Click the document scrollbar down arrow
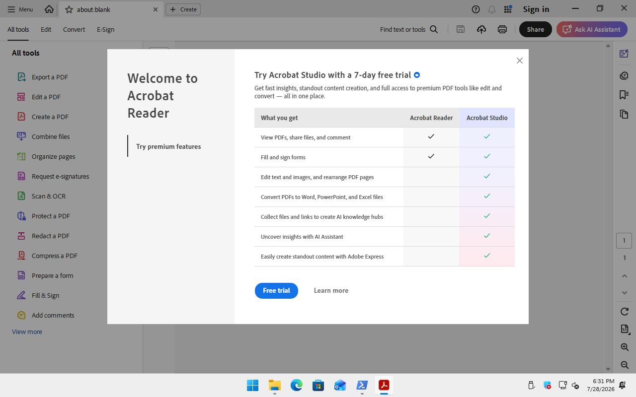The width and height of the screenshot is (636, 397). (x=608, y=369)
